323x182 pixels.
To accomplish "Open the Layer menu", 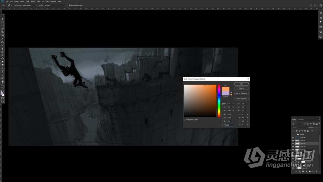I will 22,1.
